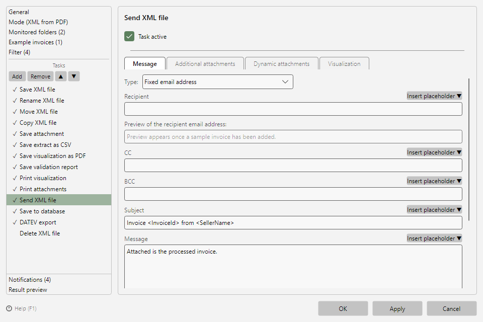Image resolution: width=483 pixels, height=322 pixels.
Task: Select the Copy XML file task
Action: [59, 123]
